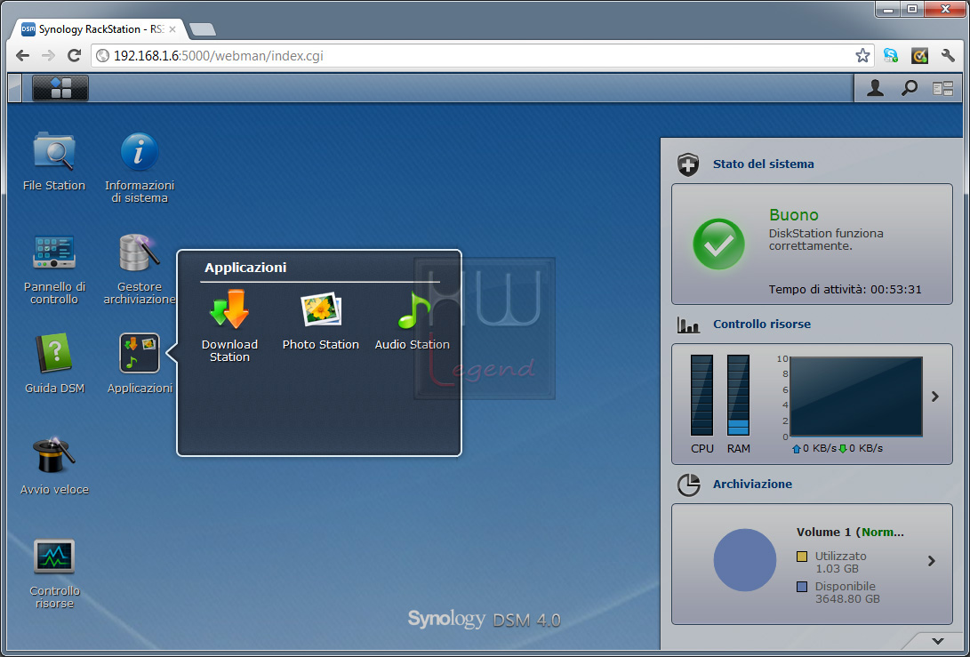This screenshot has width=970, height=657.
Task: Show next resource monitor graph
Action: tap(935, 397)
